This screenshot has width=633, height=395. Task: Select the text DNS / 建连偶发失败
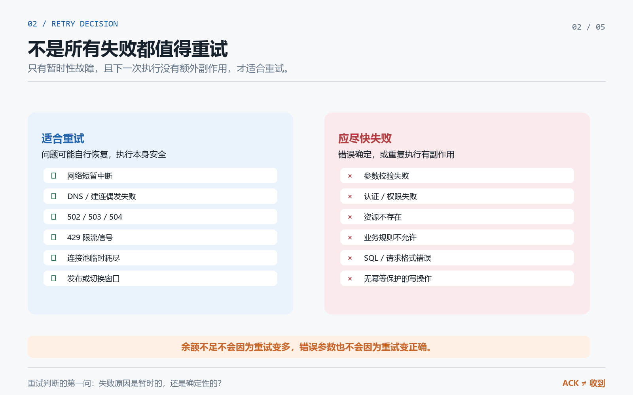pyautogui.click(x=102, y=196)
